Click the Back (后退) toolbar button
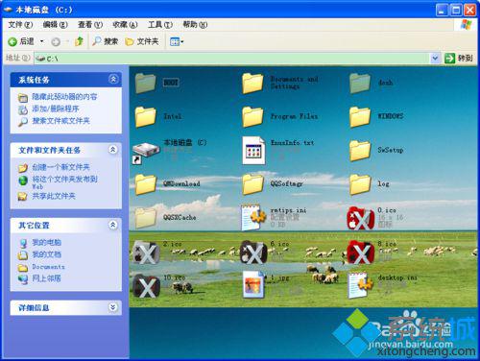The height and width of the screenshot is (361, 480). point(21,41)
